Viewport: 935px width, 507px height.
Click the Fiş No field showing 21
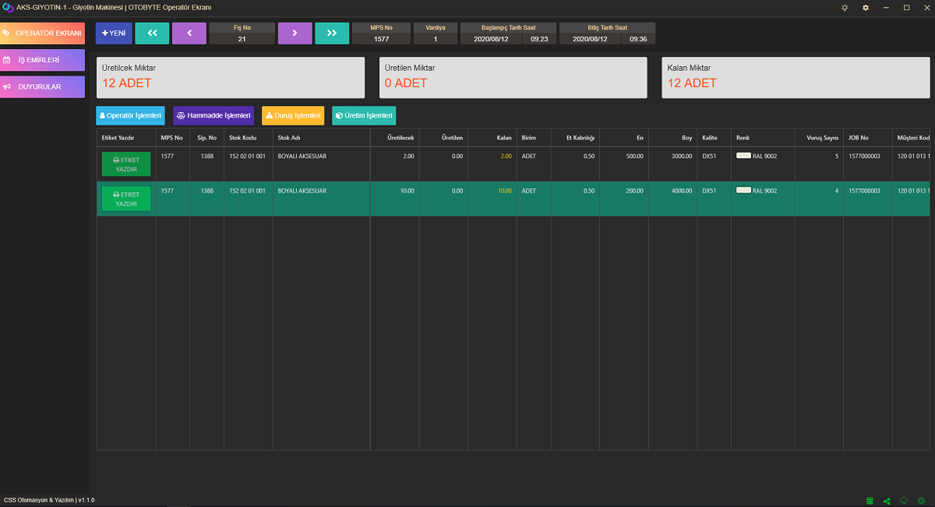(242, 38)
